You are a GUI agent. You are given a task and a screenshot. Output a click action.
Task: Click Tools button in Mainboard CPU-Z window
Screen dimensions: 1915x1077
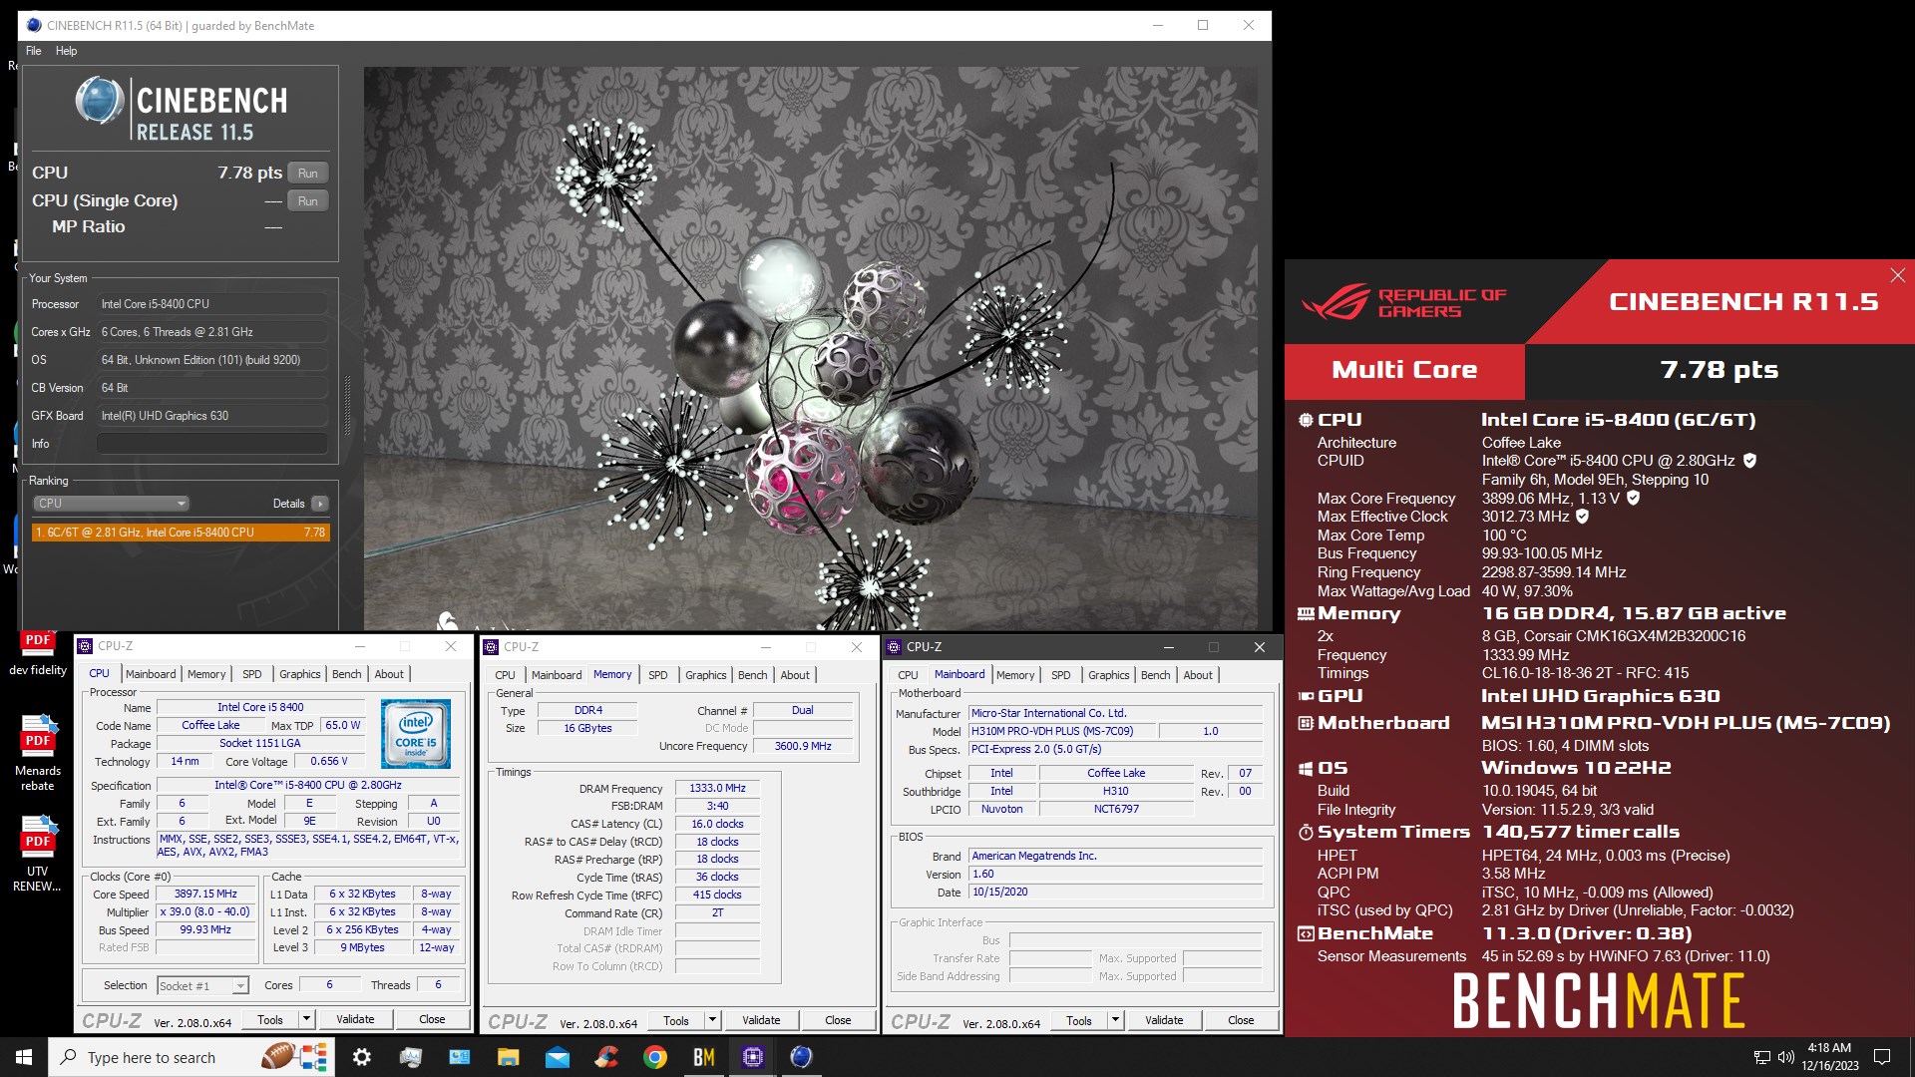pos(1079,1020)
